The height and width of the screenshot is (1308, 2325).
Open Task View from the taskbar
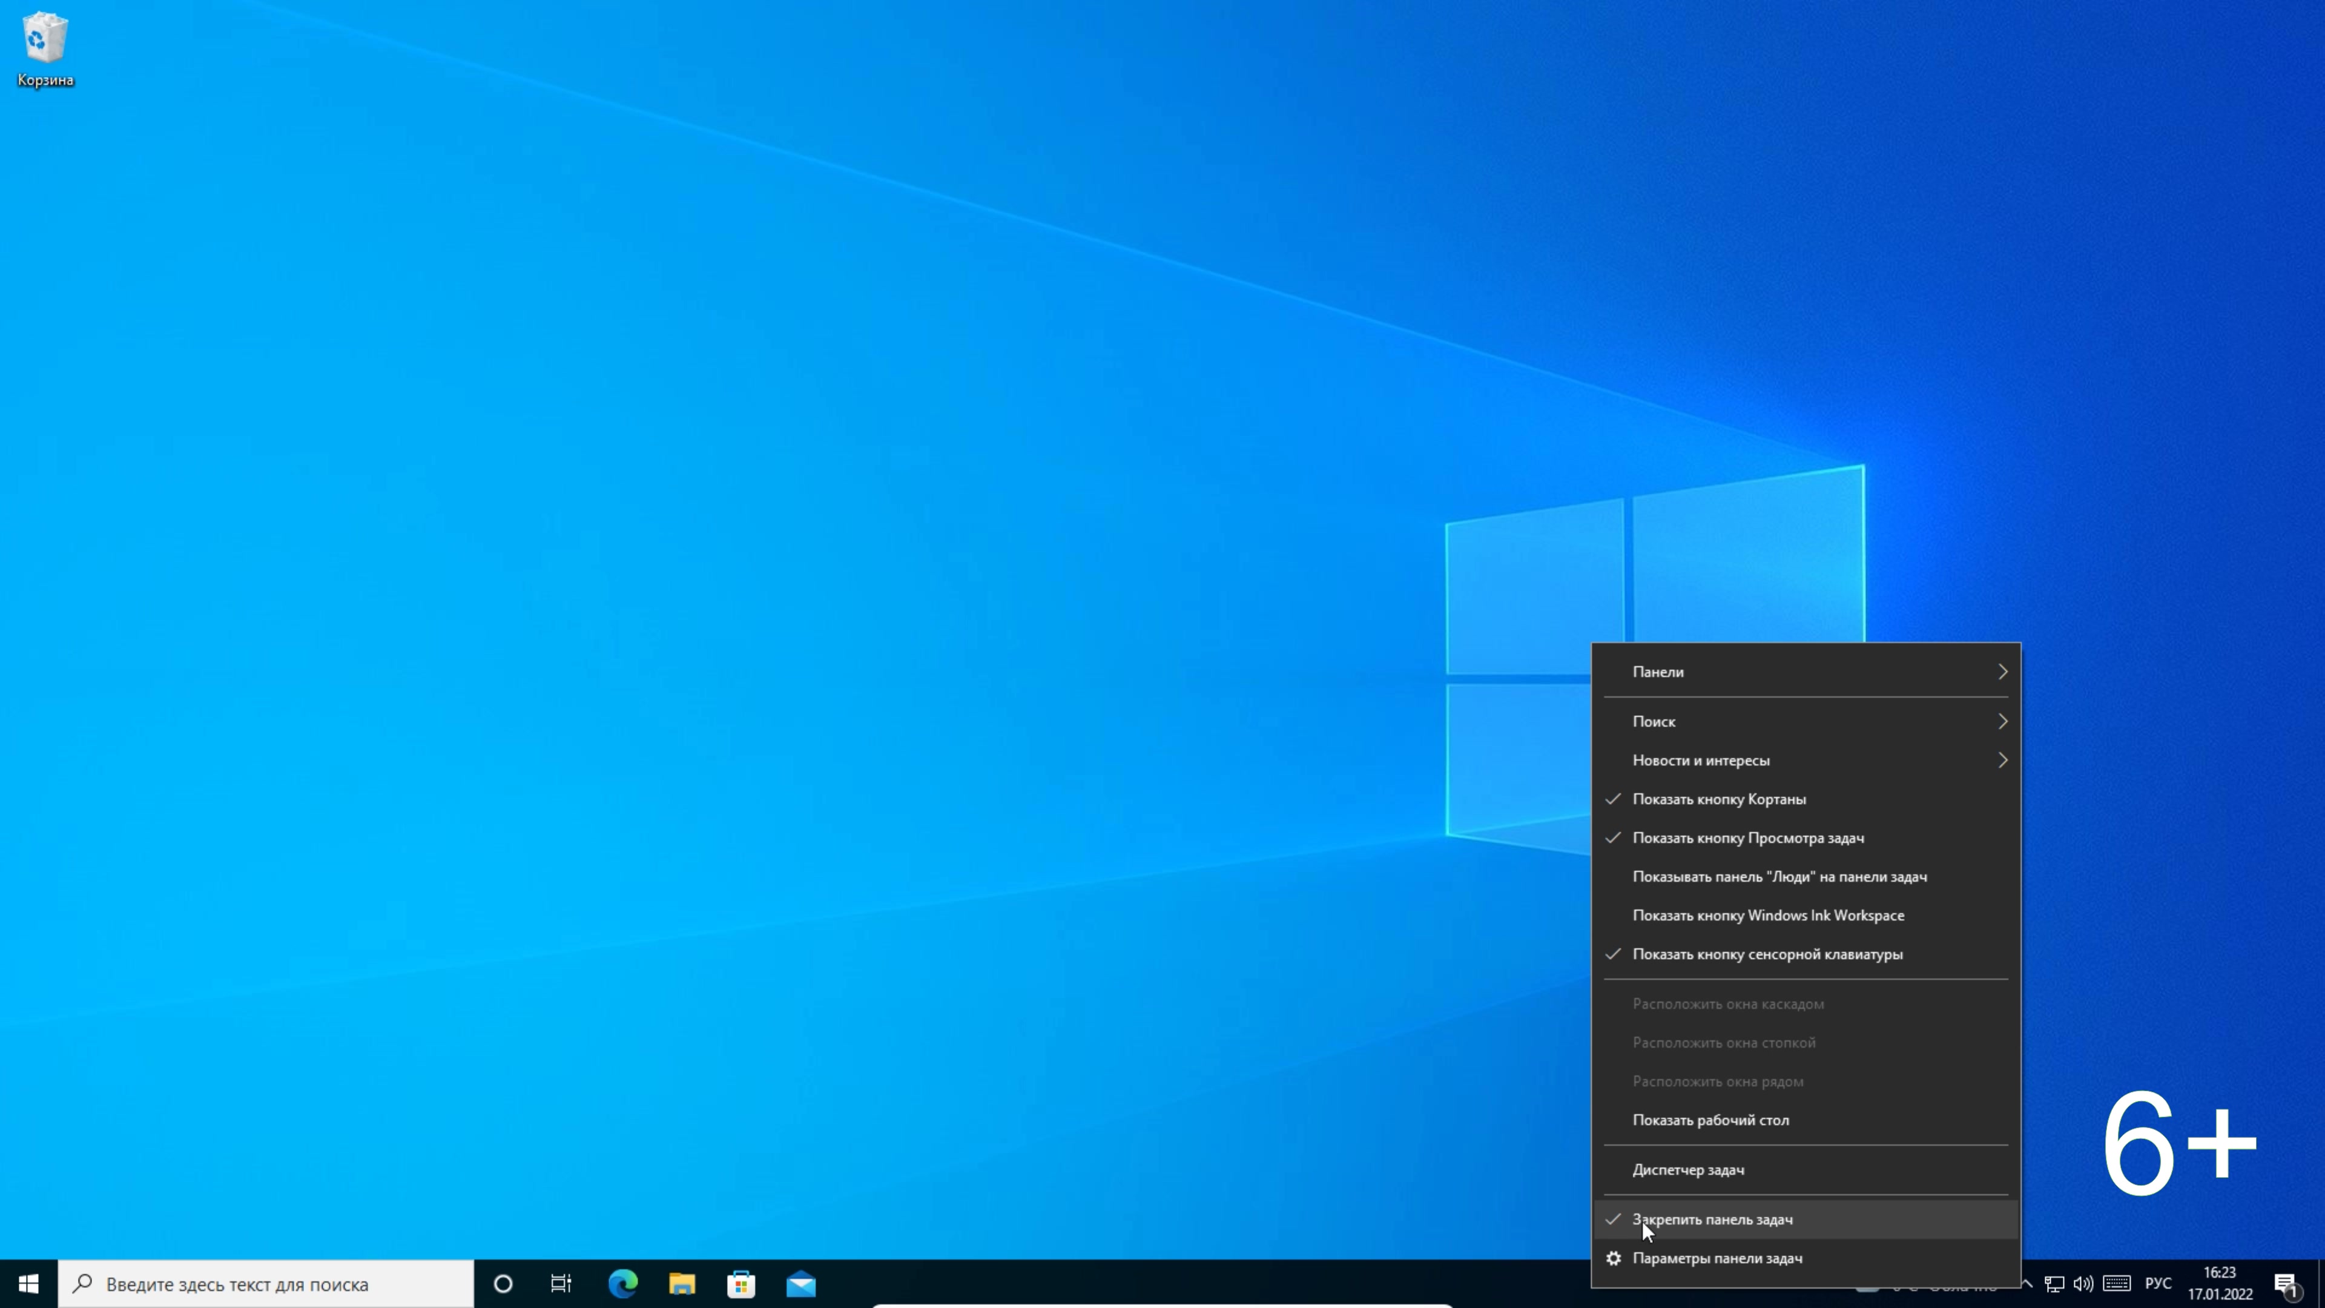561,1284
